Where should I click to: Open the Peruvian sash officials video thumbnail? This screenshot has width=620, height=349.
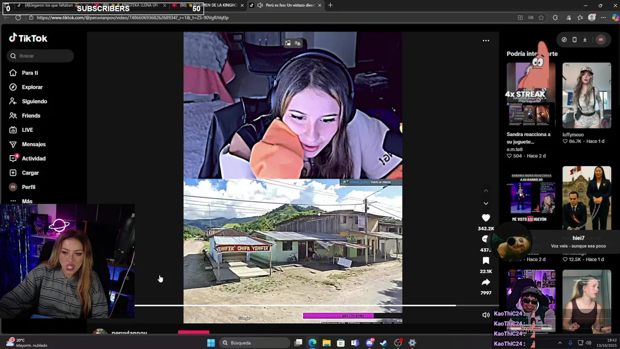[587, 199]
